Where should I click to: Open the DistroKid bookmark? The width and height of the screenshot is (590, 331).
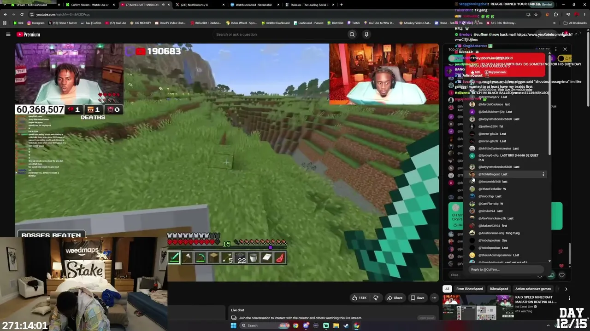point(335,23)
